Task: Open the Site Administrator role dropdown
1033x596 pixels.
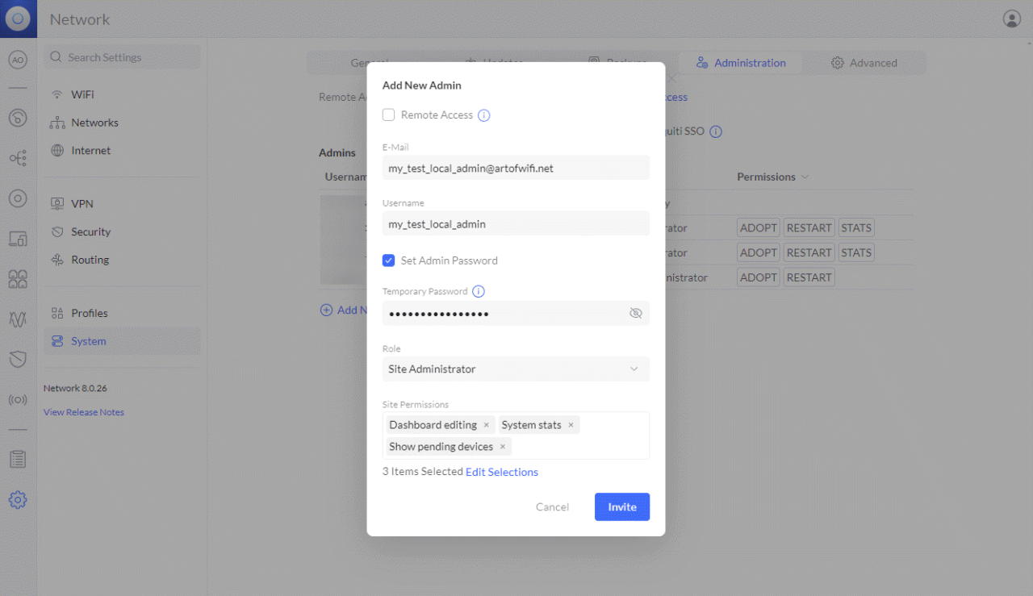Action: [516, 369]
